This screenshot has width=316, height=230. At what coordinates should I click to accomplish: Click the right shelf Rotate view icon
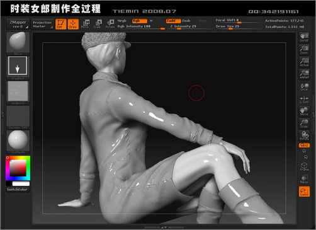(x=304, y=135)
